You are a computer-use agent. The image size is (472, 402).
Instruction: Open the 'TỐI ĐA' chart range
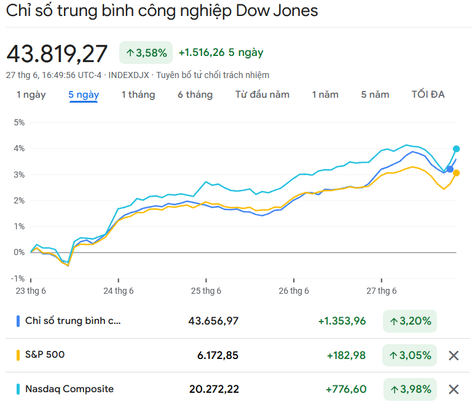(x=428, y=95)
